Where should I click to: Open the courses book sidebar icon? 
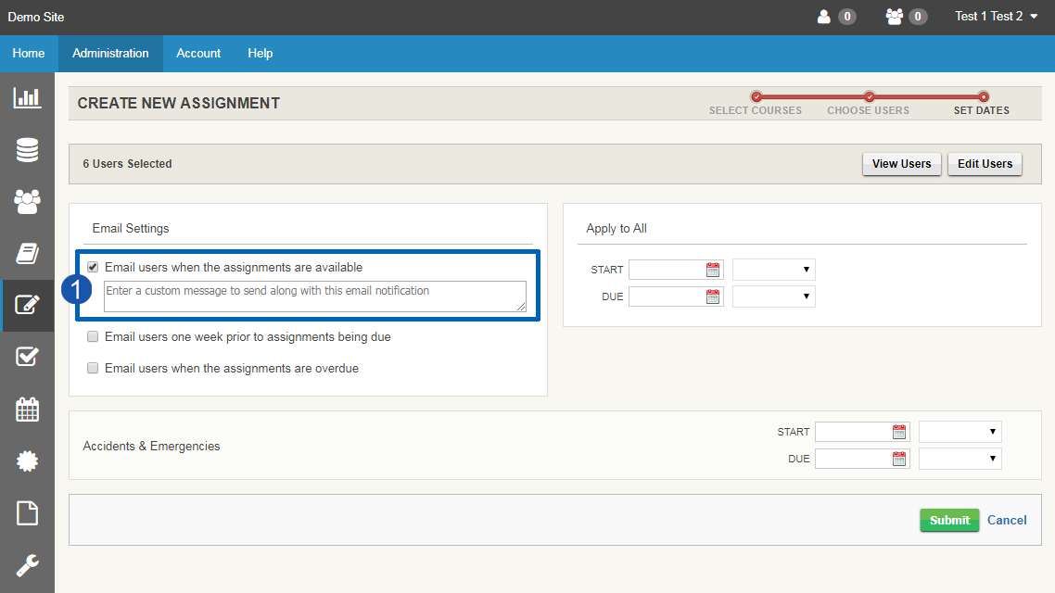pyautogui.click(x=27, y=254)
